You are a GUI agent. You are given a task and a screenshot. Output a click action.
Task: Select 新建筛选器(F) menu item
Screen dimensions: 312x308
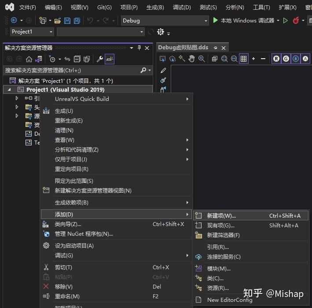pyautogui.click(x=251, y=235)
